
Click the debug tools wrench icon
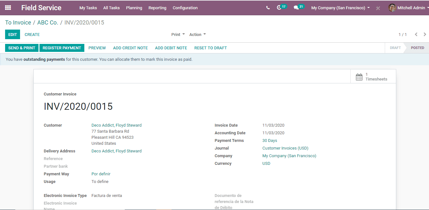pos(378,8)
